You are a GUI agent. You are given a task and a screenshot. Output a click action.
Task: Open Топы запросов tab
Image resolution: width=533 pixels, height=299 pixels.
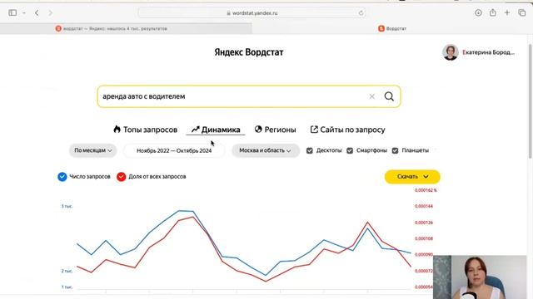145,130
